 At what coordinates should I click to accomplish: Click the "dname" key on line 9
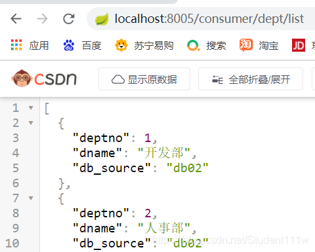97,228
